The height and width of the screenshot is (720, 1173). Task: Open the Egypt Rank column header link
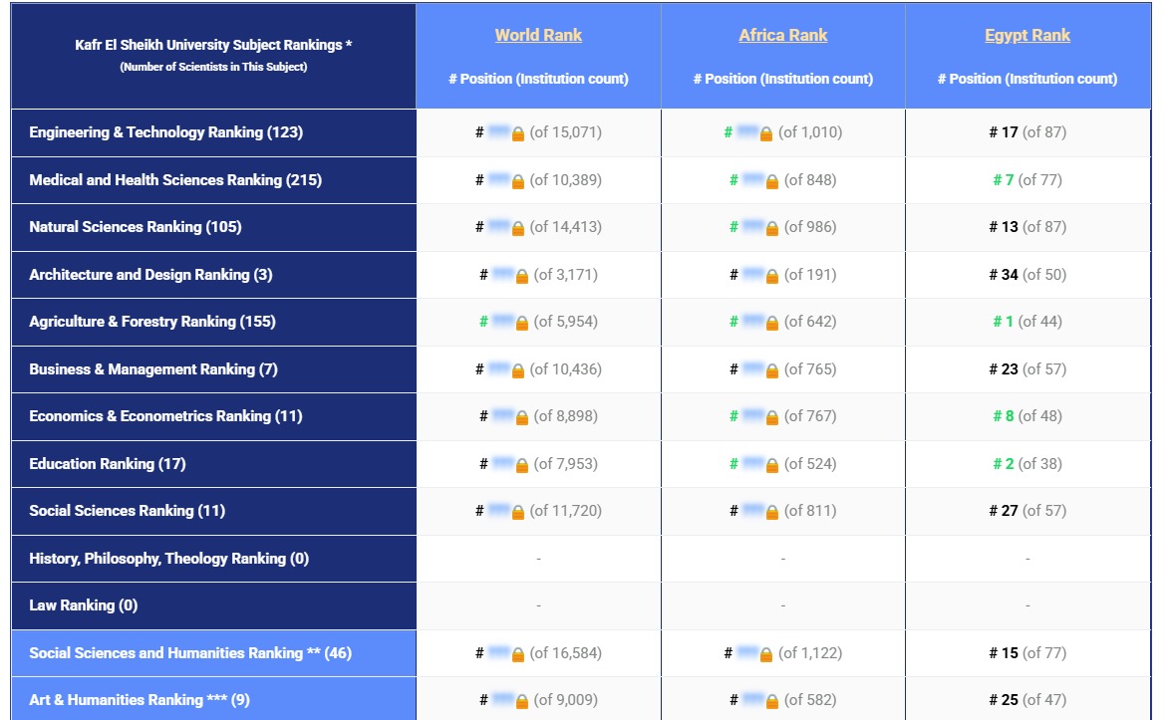tap(1026, 35)
